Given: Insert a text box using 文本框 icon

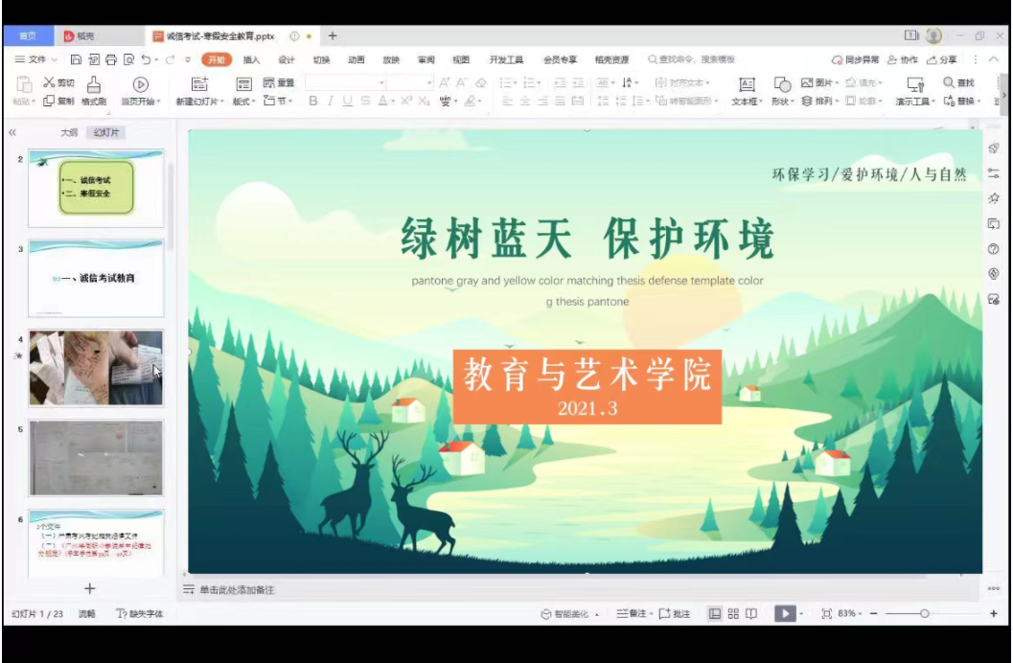Looking at the screenshot, I should [748, 84].
